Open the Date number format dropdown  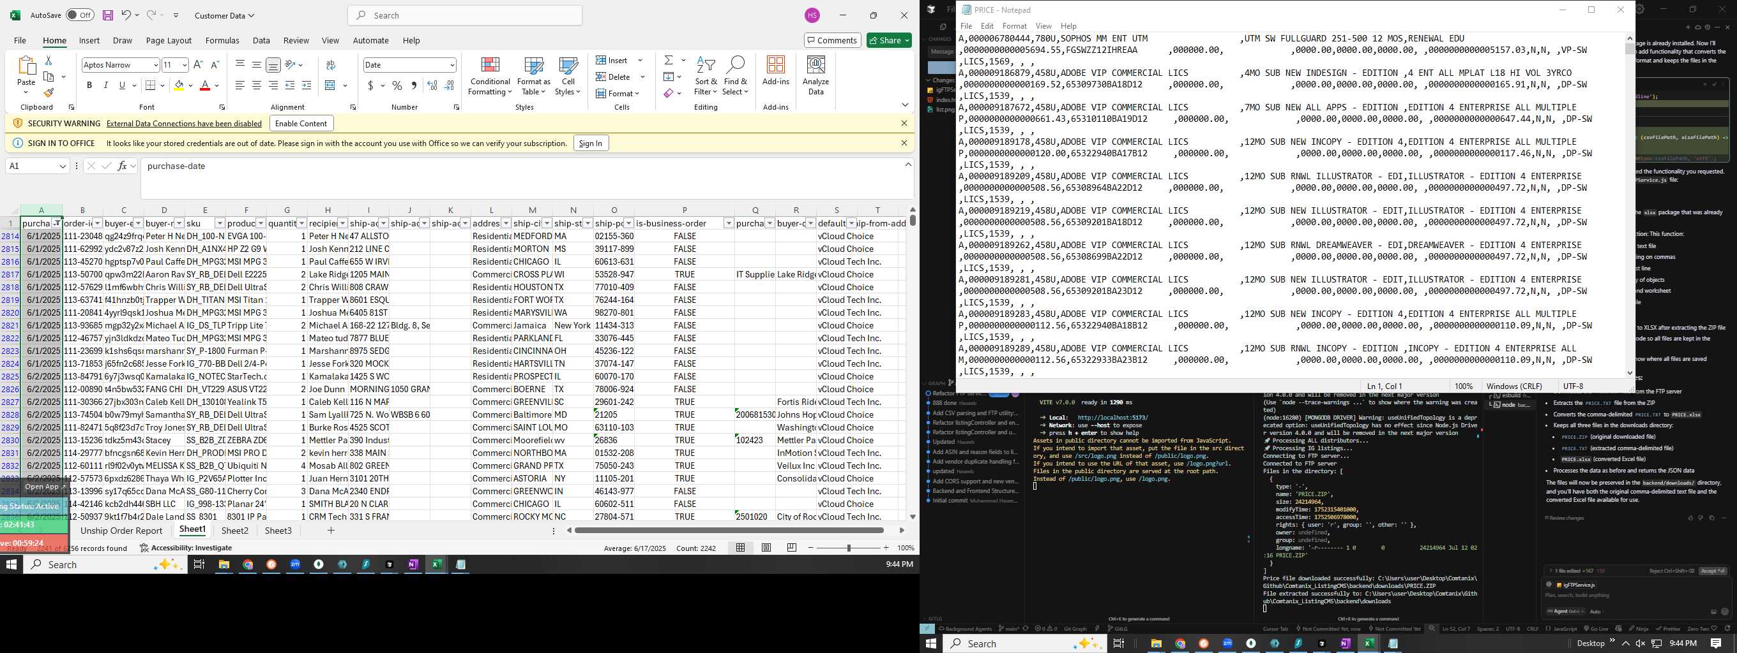coord(451,64)
